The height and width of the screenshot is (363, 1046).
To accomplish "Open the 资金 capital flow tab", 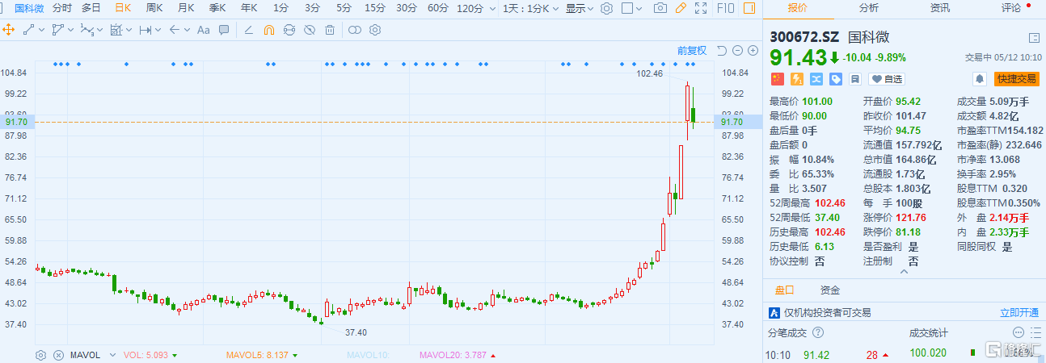I will (829, 290).
